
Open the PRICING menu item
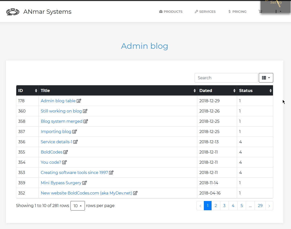(x=239, y=11)
